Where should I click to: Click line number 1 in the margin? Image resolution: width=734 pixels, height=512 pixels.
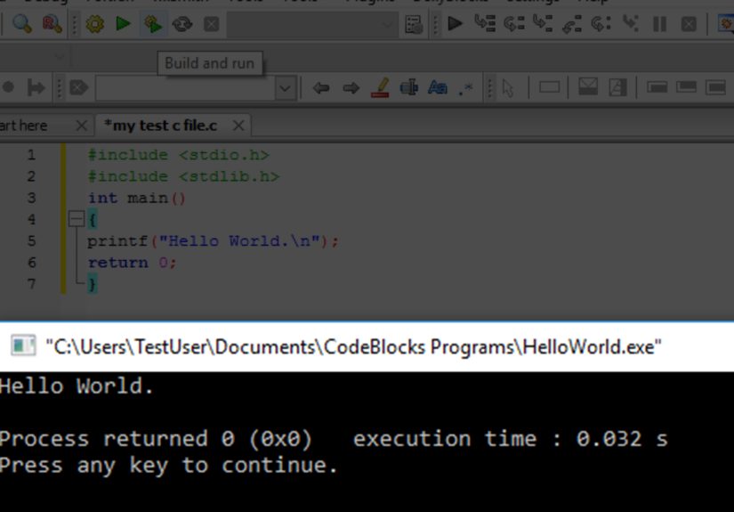pyautogui.click(x=31, y=155)
